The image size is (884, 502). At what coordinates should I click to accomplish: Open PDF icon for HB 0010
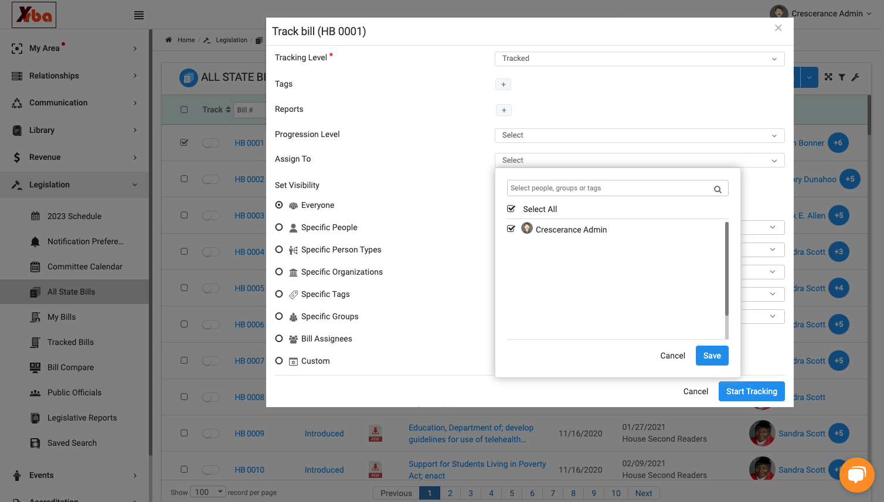click(x=375, y=470)
